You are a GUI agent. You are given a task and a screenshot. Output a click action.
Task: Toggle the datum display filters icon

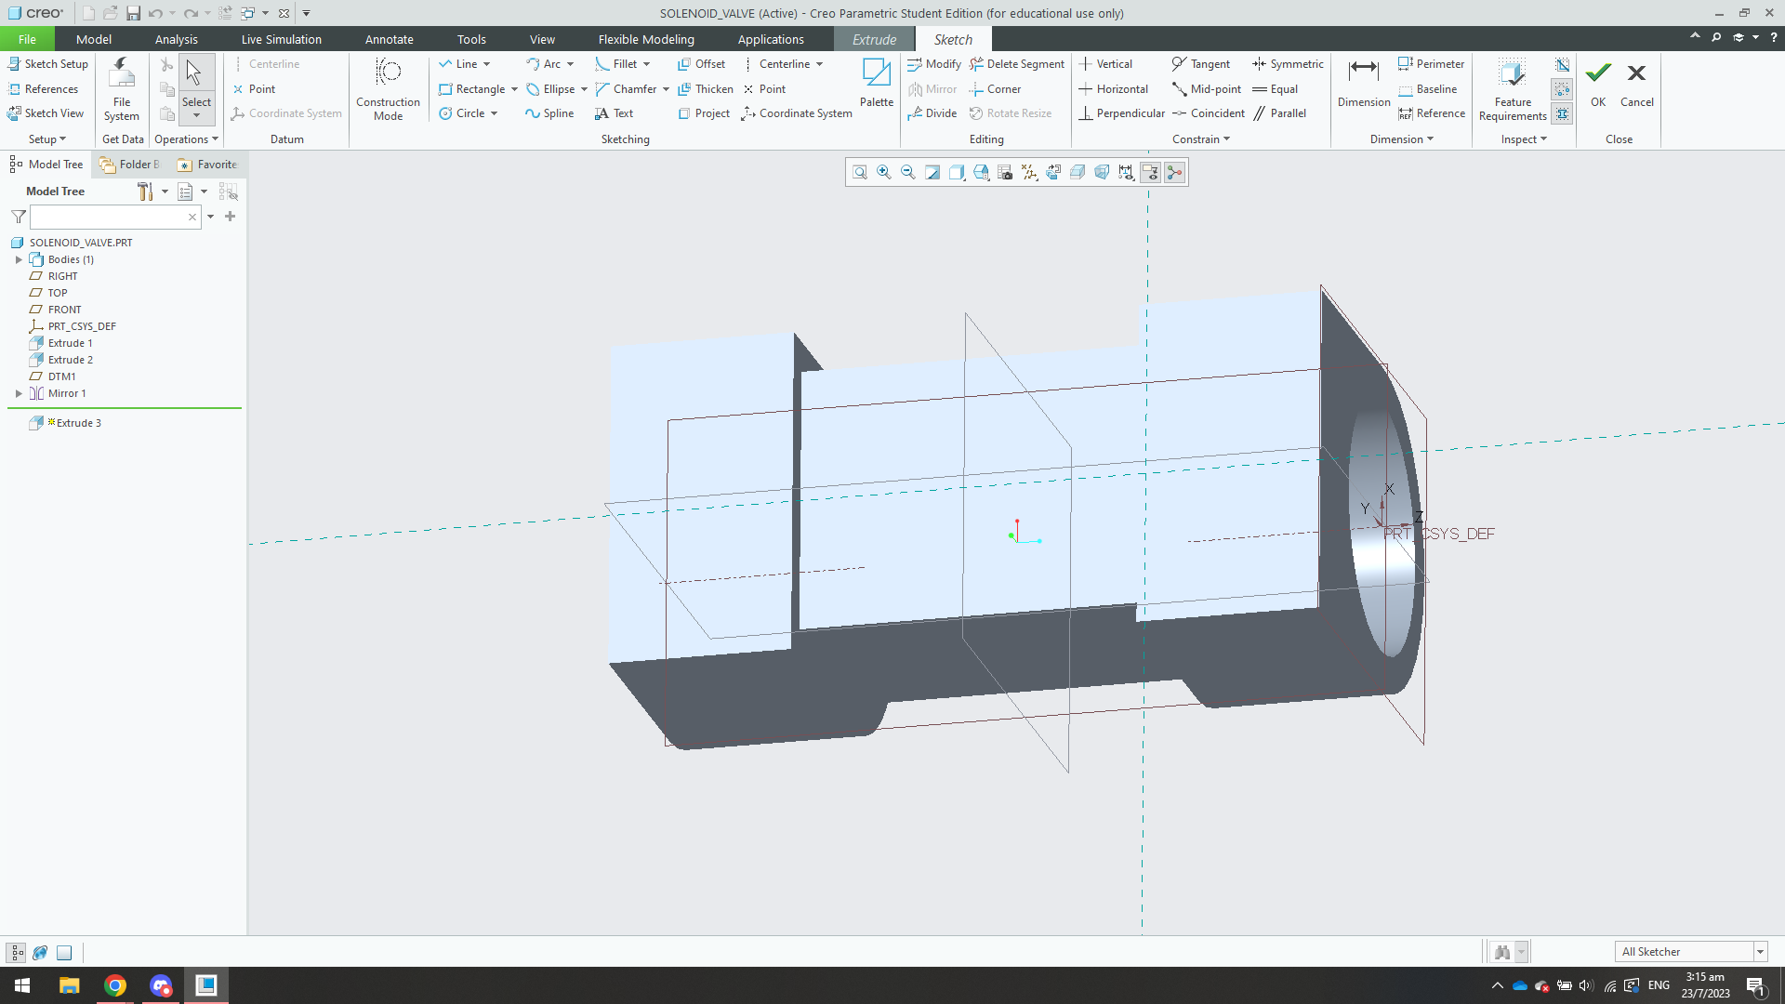coord(1029,172)
